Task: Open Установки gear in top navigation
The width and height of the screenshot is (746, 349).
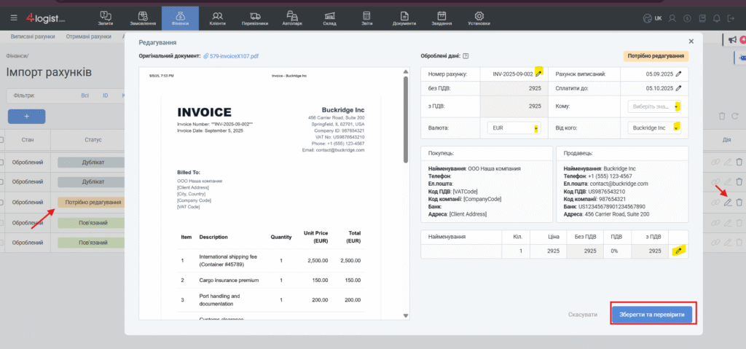Action: pos(479,18)
